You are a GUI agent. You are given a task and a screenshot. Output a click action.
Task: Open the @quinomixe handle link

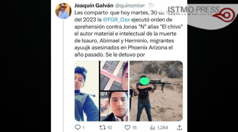pos(130,6)
